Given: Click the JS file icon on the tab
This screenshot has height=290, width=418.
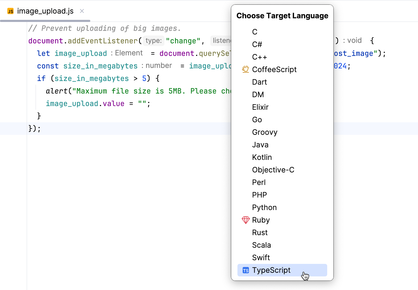Looking at the screenshot, I should click(x=10, y=11).
